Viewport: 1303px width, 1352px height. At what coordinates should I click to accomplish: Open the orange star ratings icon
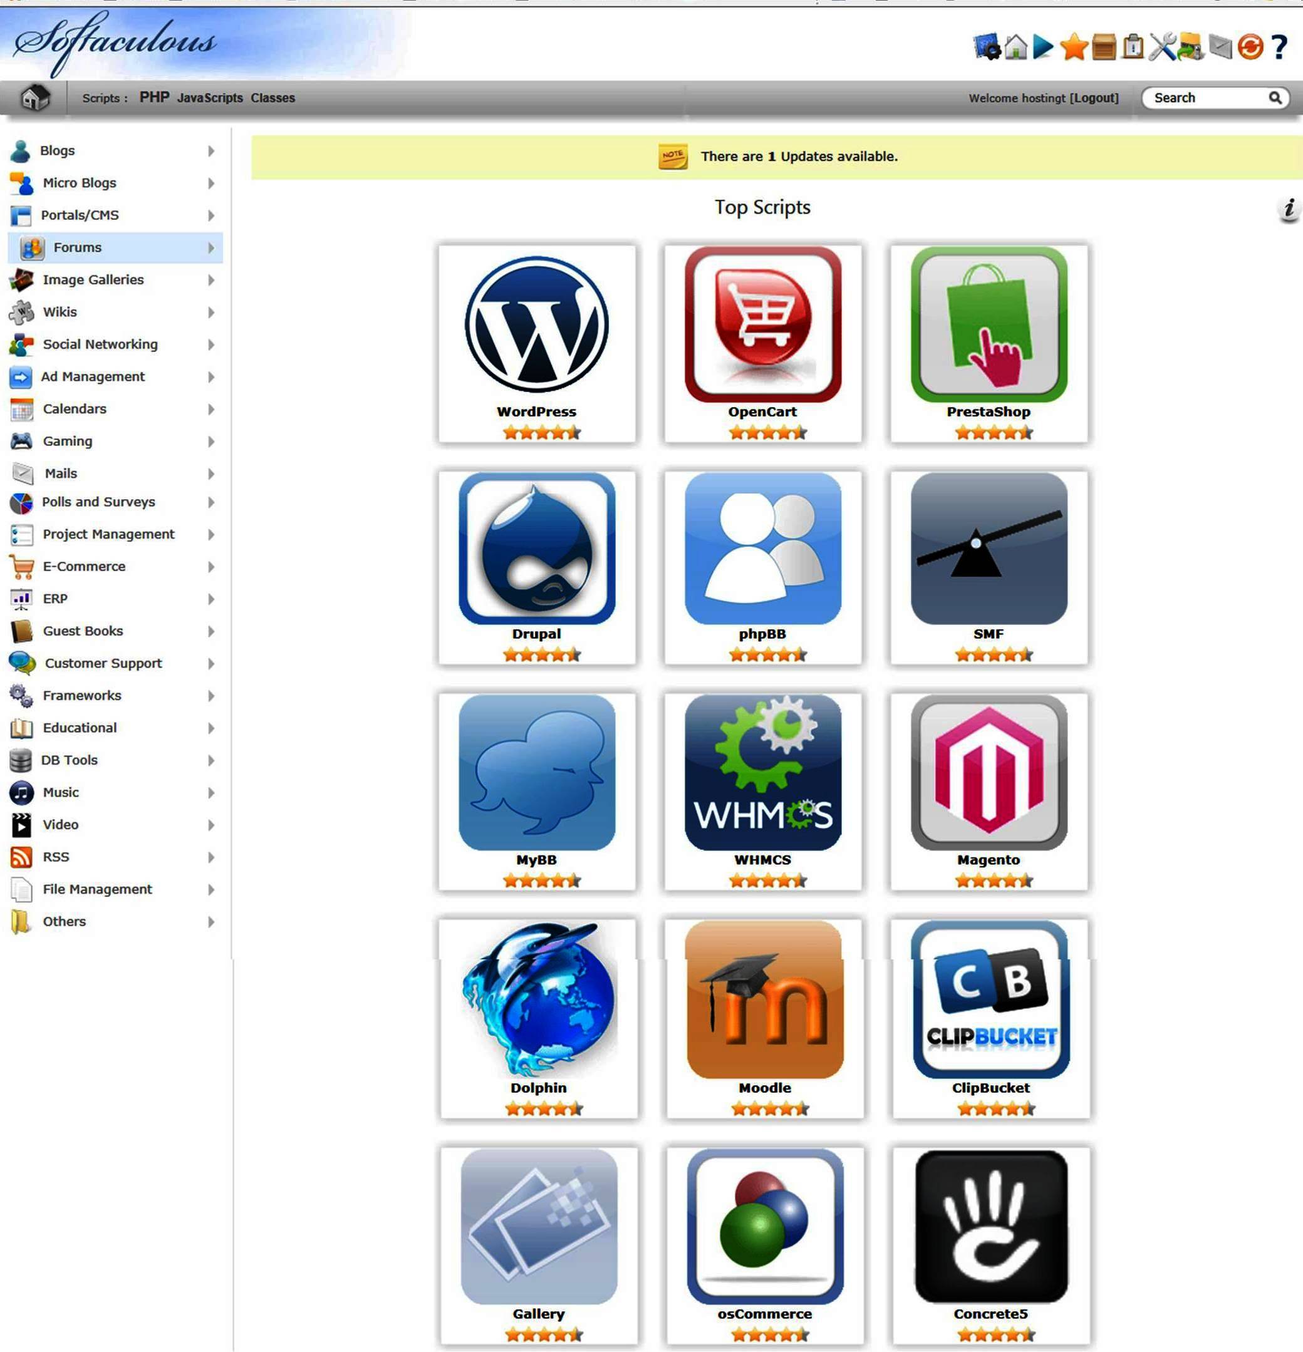(x=1074, y=47)
